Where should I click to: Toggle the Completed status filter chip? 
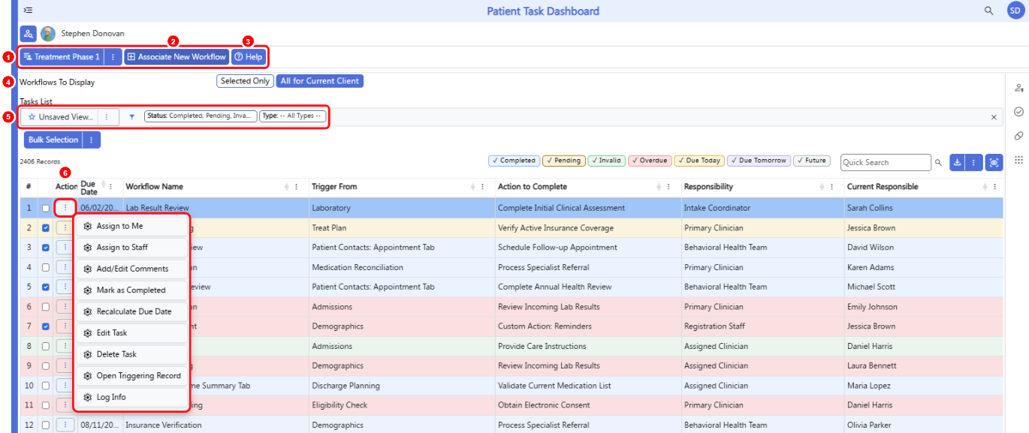[x=514, y=161]
